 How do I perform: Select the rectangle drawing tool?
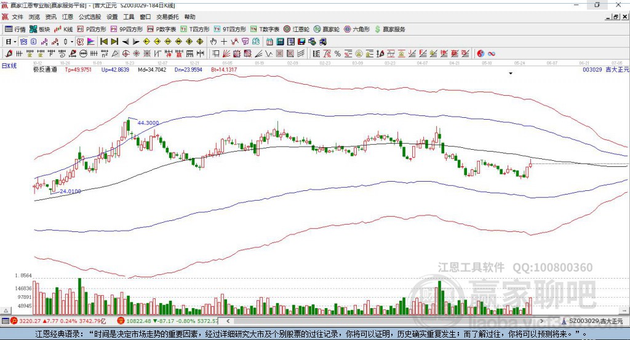click(216, 54)
